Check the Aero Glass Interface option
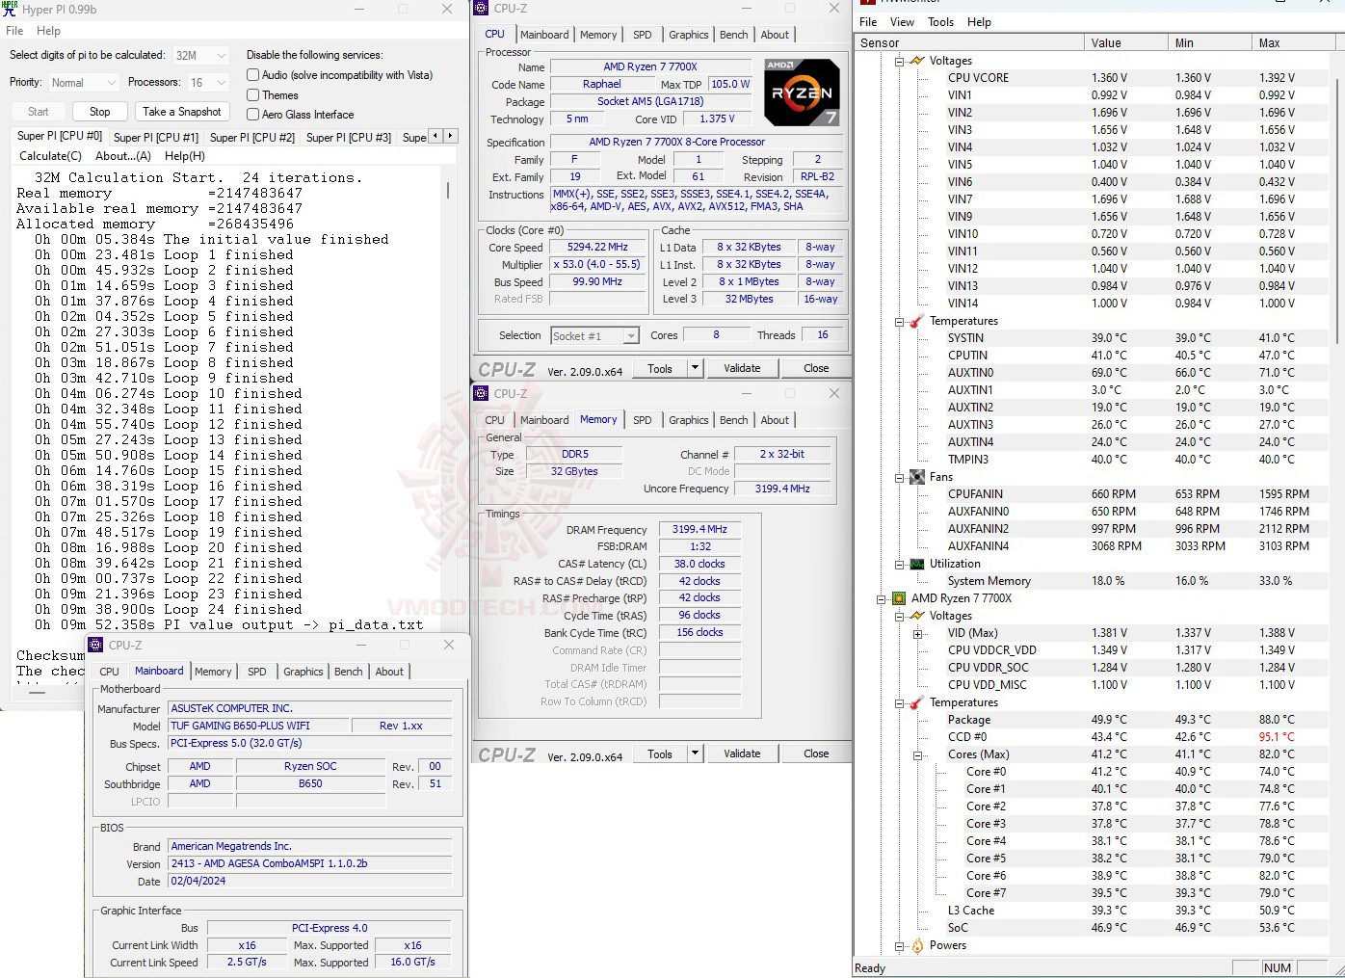 253,115
